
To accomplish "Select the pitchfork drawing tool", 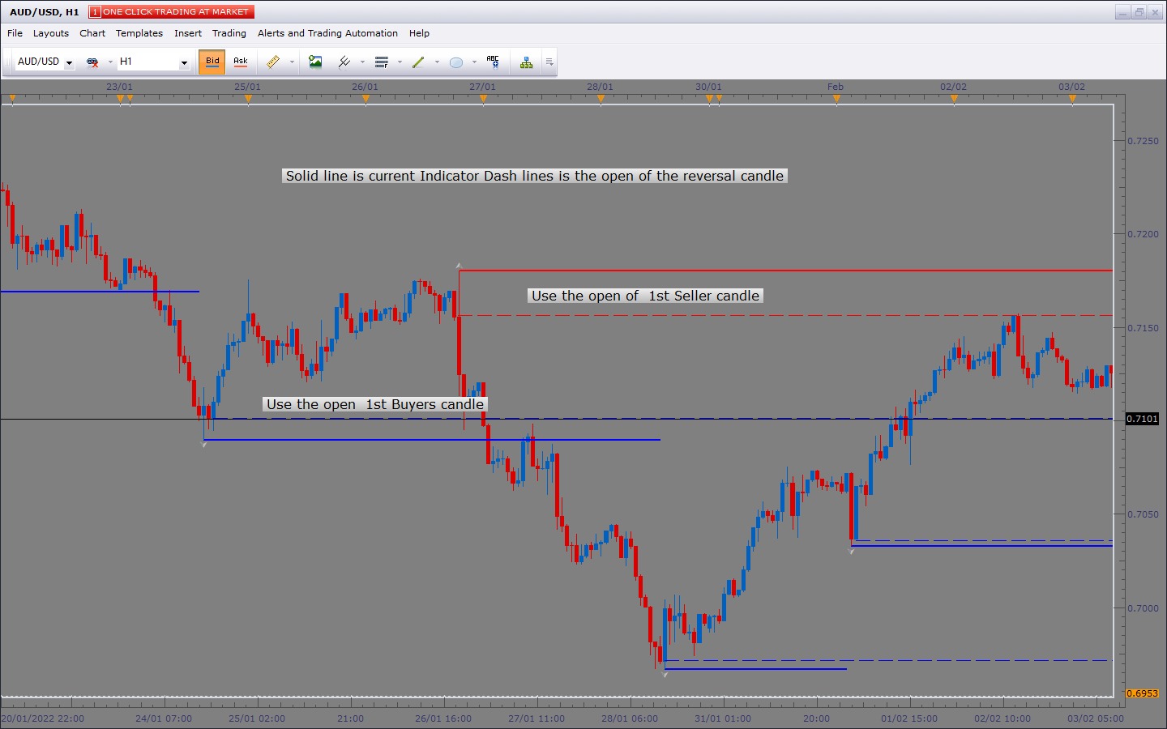I will [x=344, y=62].
